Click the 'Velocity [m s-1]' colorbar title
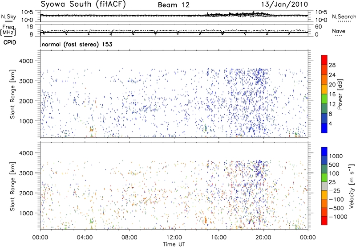The width and height of the screenshot is (356, 247). pos(352,186)
